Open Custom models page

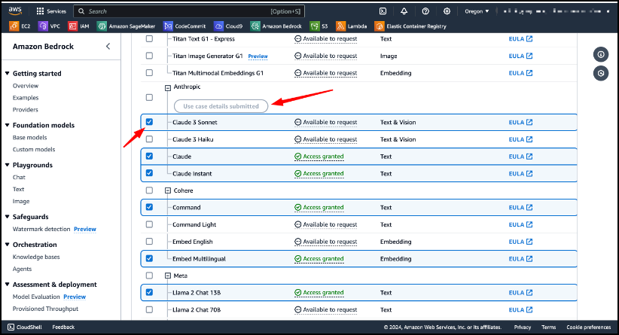34,149
